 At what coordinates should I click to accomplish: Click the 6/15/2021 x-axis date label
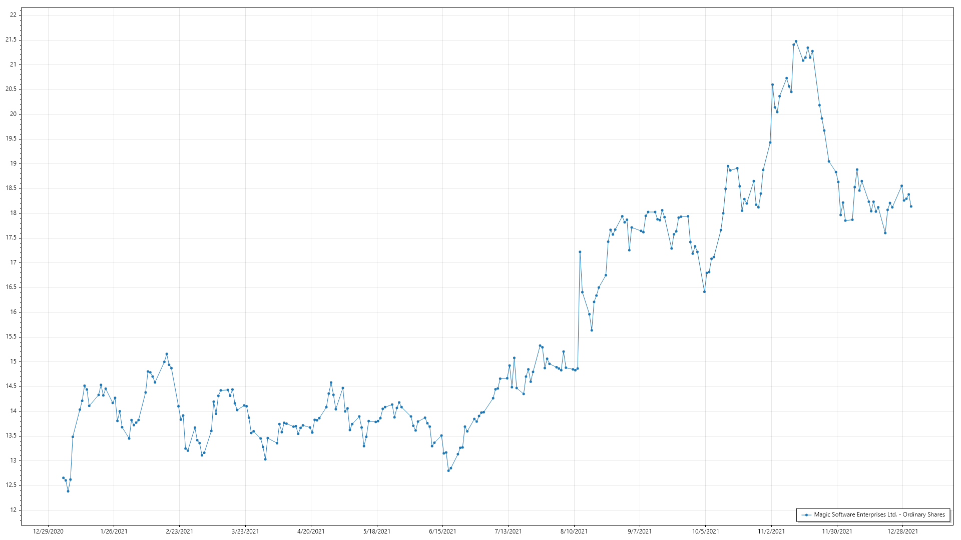(x=442, y=531)
